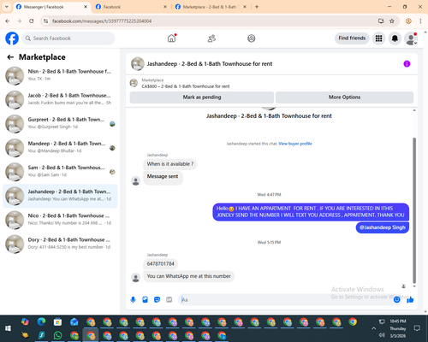Click More Options button

[344, 97]
